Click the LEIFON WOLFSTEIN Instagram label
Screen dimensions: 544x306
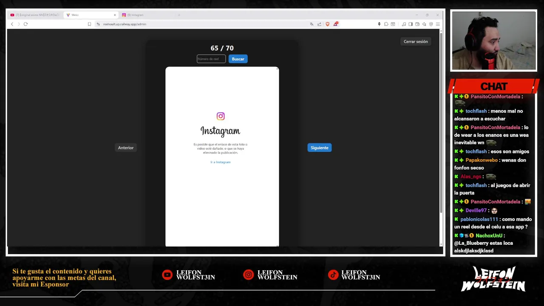coord(277,275)
